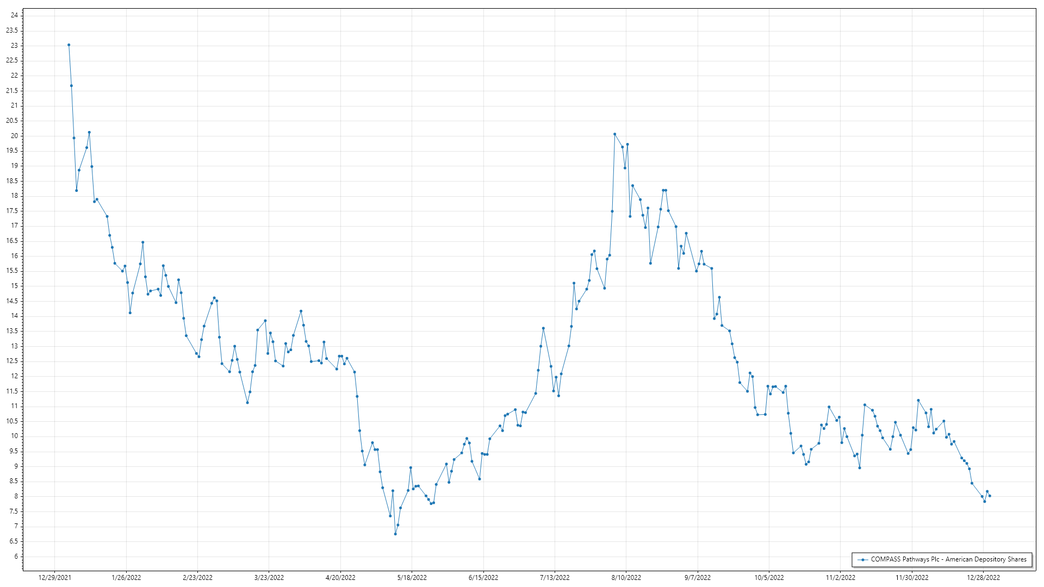Click the 15 label on y-axis

point(14,286)
